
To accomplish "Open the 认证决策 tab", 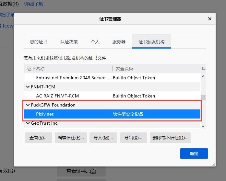I will 69,42.
